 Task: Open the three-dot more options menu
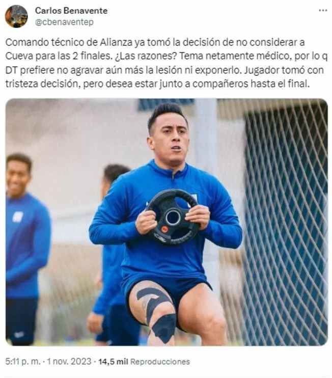323,10
